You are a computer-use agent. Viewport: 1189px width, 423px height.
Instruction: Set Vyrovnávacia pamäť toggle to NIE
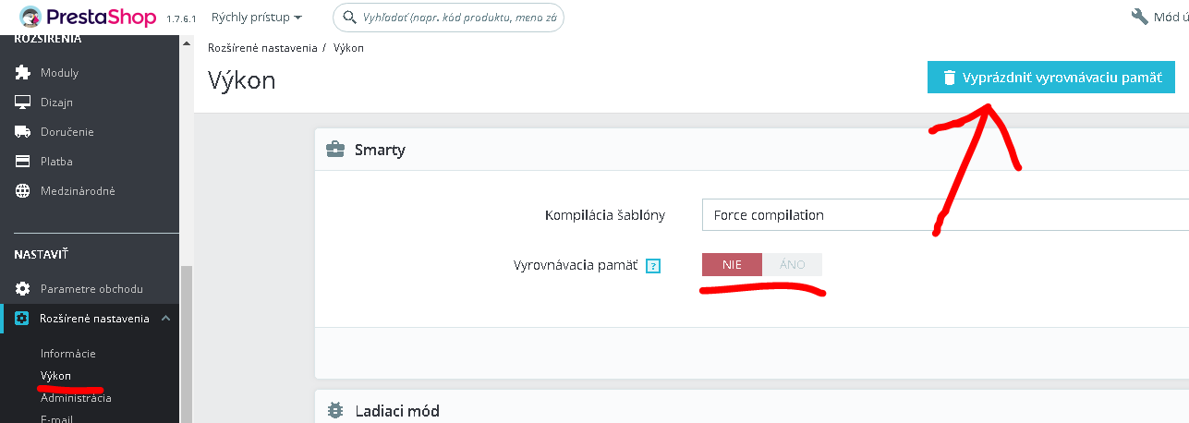point(732,265)
